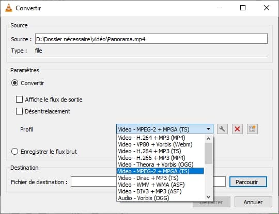Screen dimensions: 279x214
Task: Click the profile list scrollbar thumb
Action: coord(209,154)
